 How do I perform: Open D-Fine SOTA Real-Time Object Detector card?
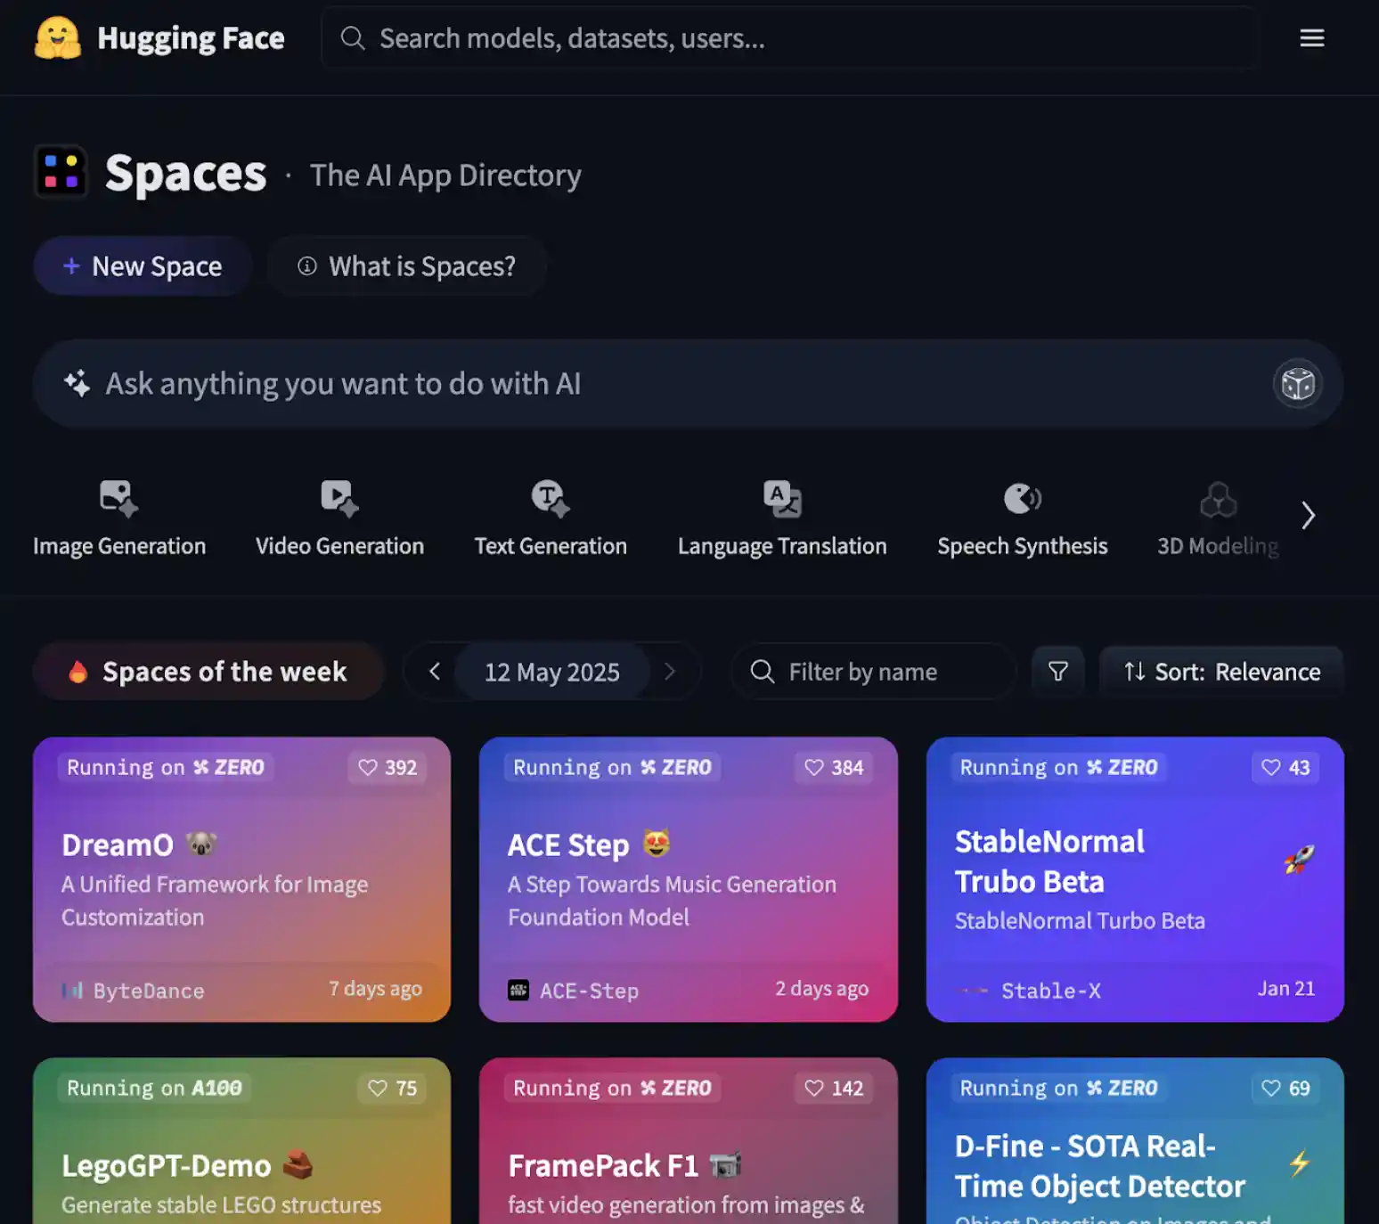(x=1099, y=1166)
